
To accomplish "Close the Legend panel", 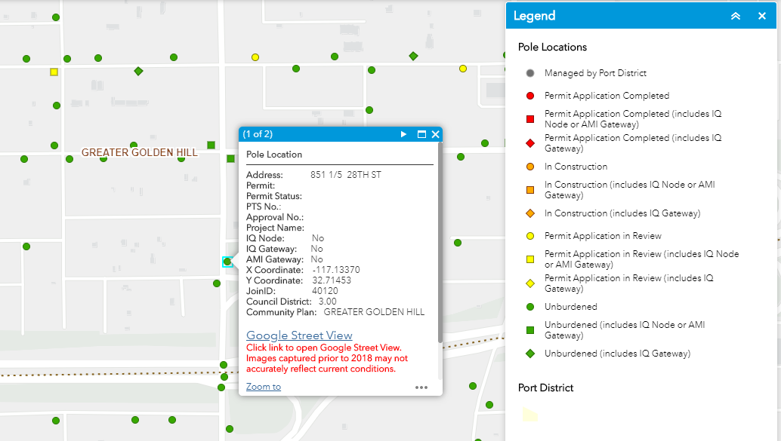I will [x=761, y=16].
